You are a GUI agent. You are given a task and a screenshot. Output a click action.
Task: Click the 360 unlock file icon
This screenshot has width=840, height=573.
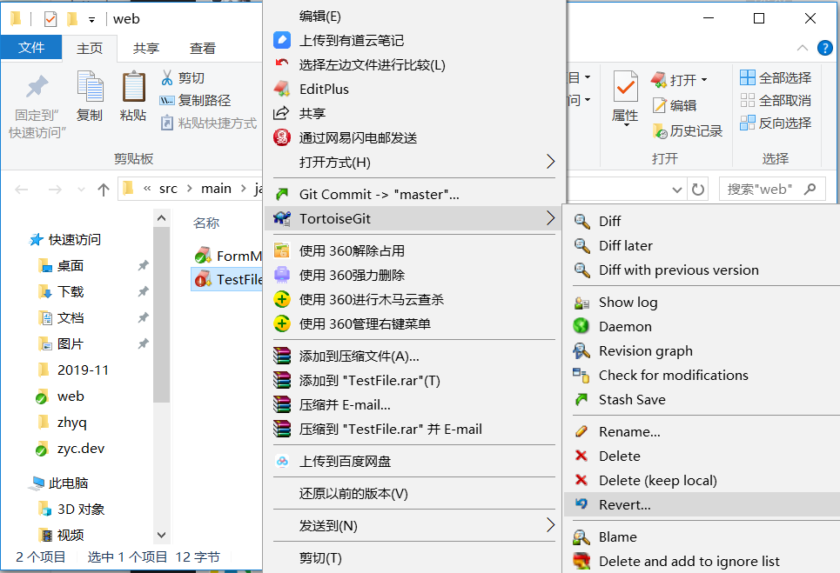pyautogui.click(x=282, y=250)
